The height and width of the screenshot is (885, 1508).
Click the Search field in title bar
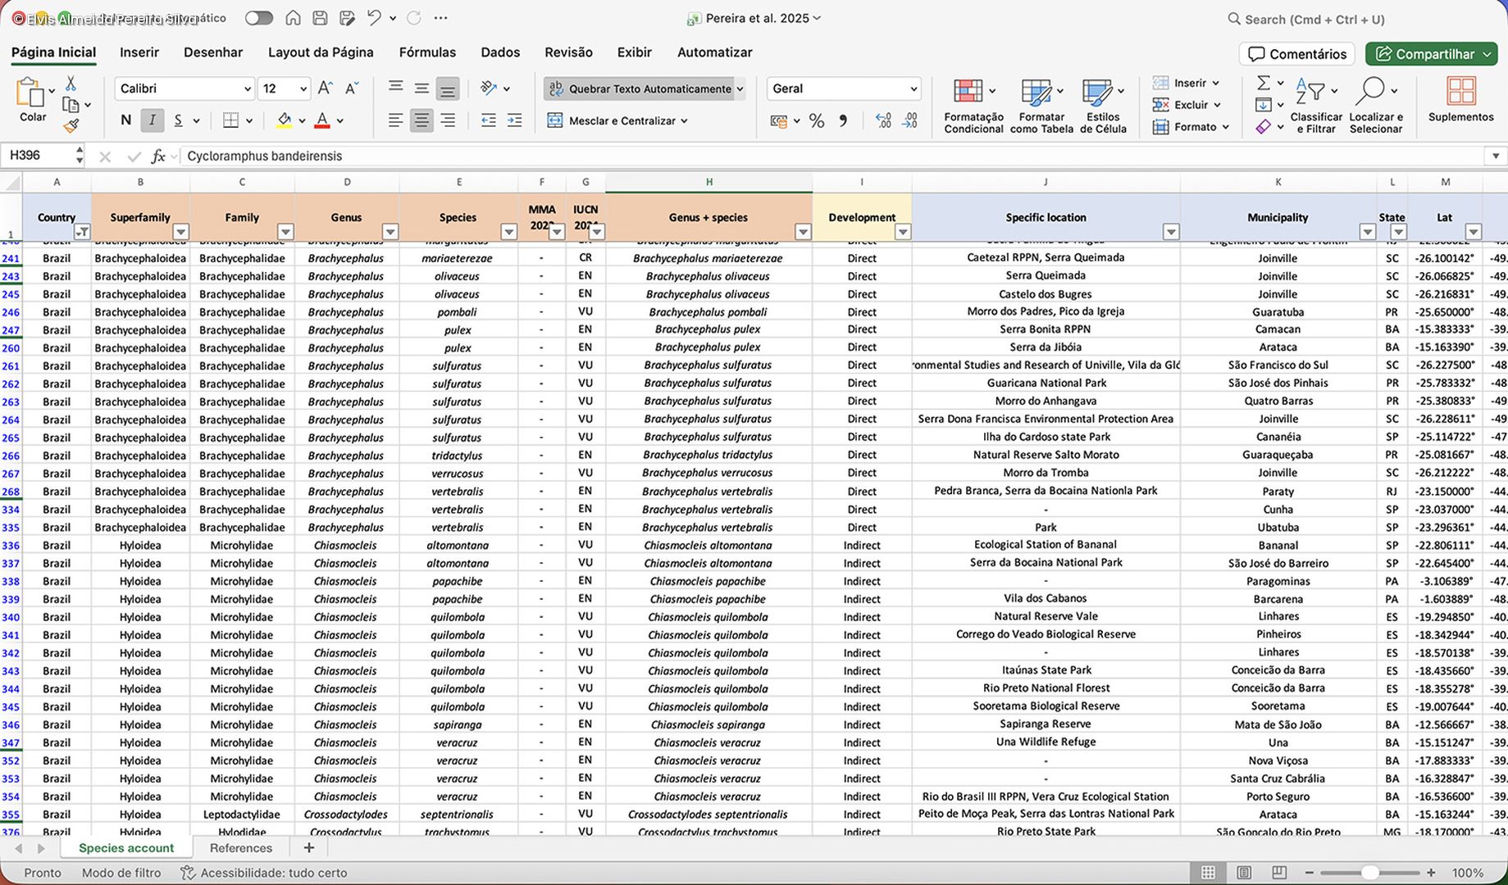pyautogui.click(x=1314, y=19)
